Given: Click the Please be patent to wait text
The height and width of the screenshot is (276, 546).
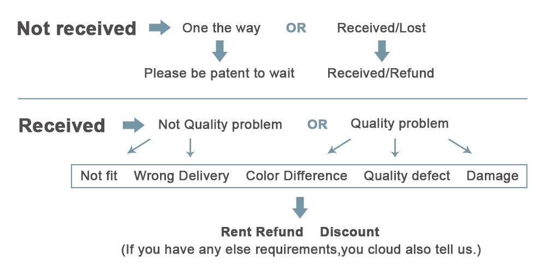Looking at the screenshot, I should click(219, 73).
